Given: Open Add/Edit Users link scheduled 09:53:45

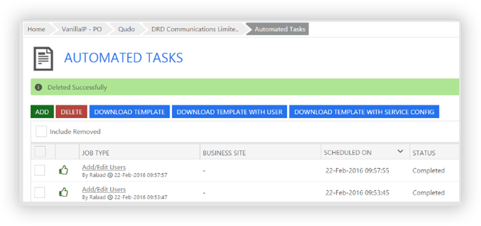Looking at the screenshot, I should point(104,189).
